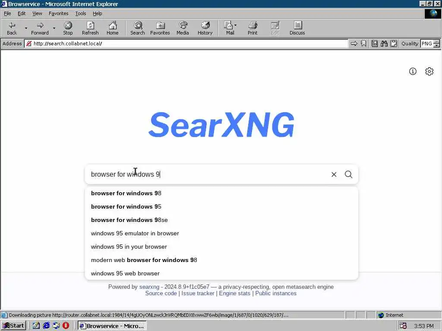Select suggestion "windows 95 web browser"
The height and width of the screenshot is (331, 442).
point(221,273)
